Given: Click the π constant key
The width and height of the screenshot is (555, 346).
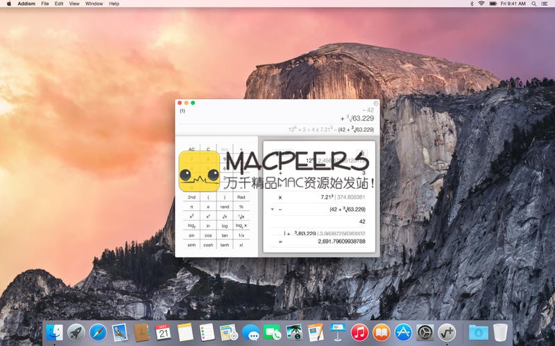Looking at the screenshot, I should (191, 206).
